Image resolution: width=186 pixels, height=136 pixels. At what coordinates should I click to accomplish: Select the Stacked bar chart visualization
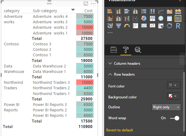110,11
